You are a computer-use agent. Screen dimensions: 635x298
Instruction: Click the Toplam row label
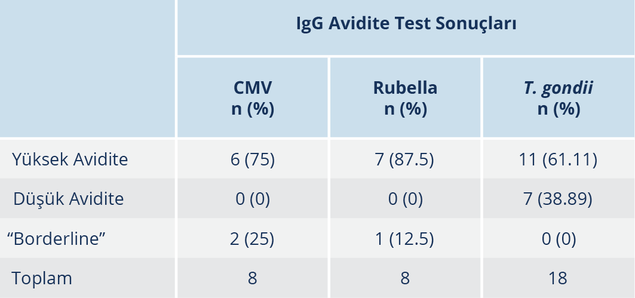[42, 278]
